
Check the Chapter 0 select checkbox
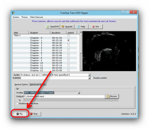click(69, 38)
